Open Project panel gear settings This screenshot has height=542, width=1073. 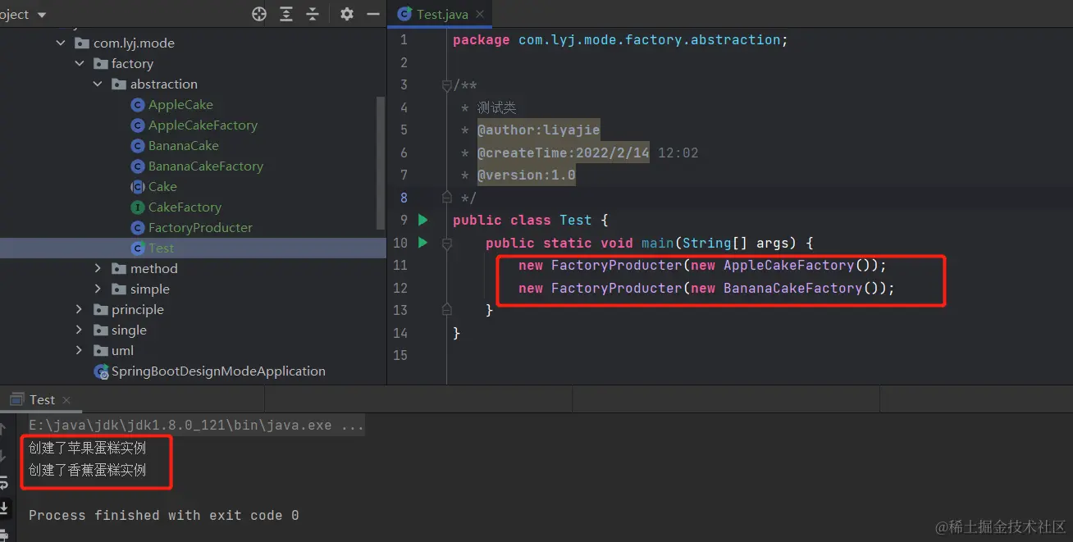coord(347,14)
